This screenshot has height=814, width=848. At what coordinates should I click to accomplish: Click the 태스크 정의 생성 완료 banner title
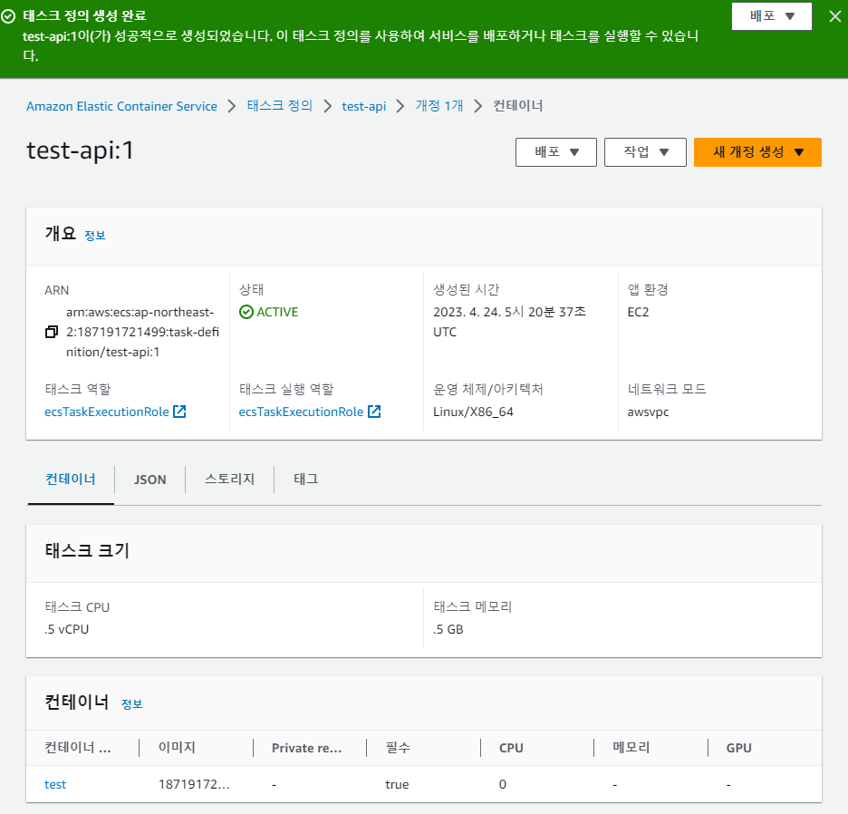click(84, 15)
